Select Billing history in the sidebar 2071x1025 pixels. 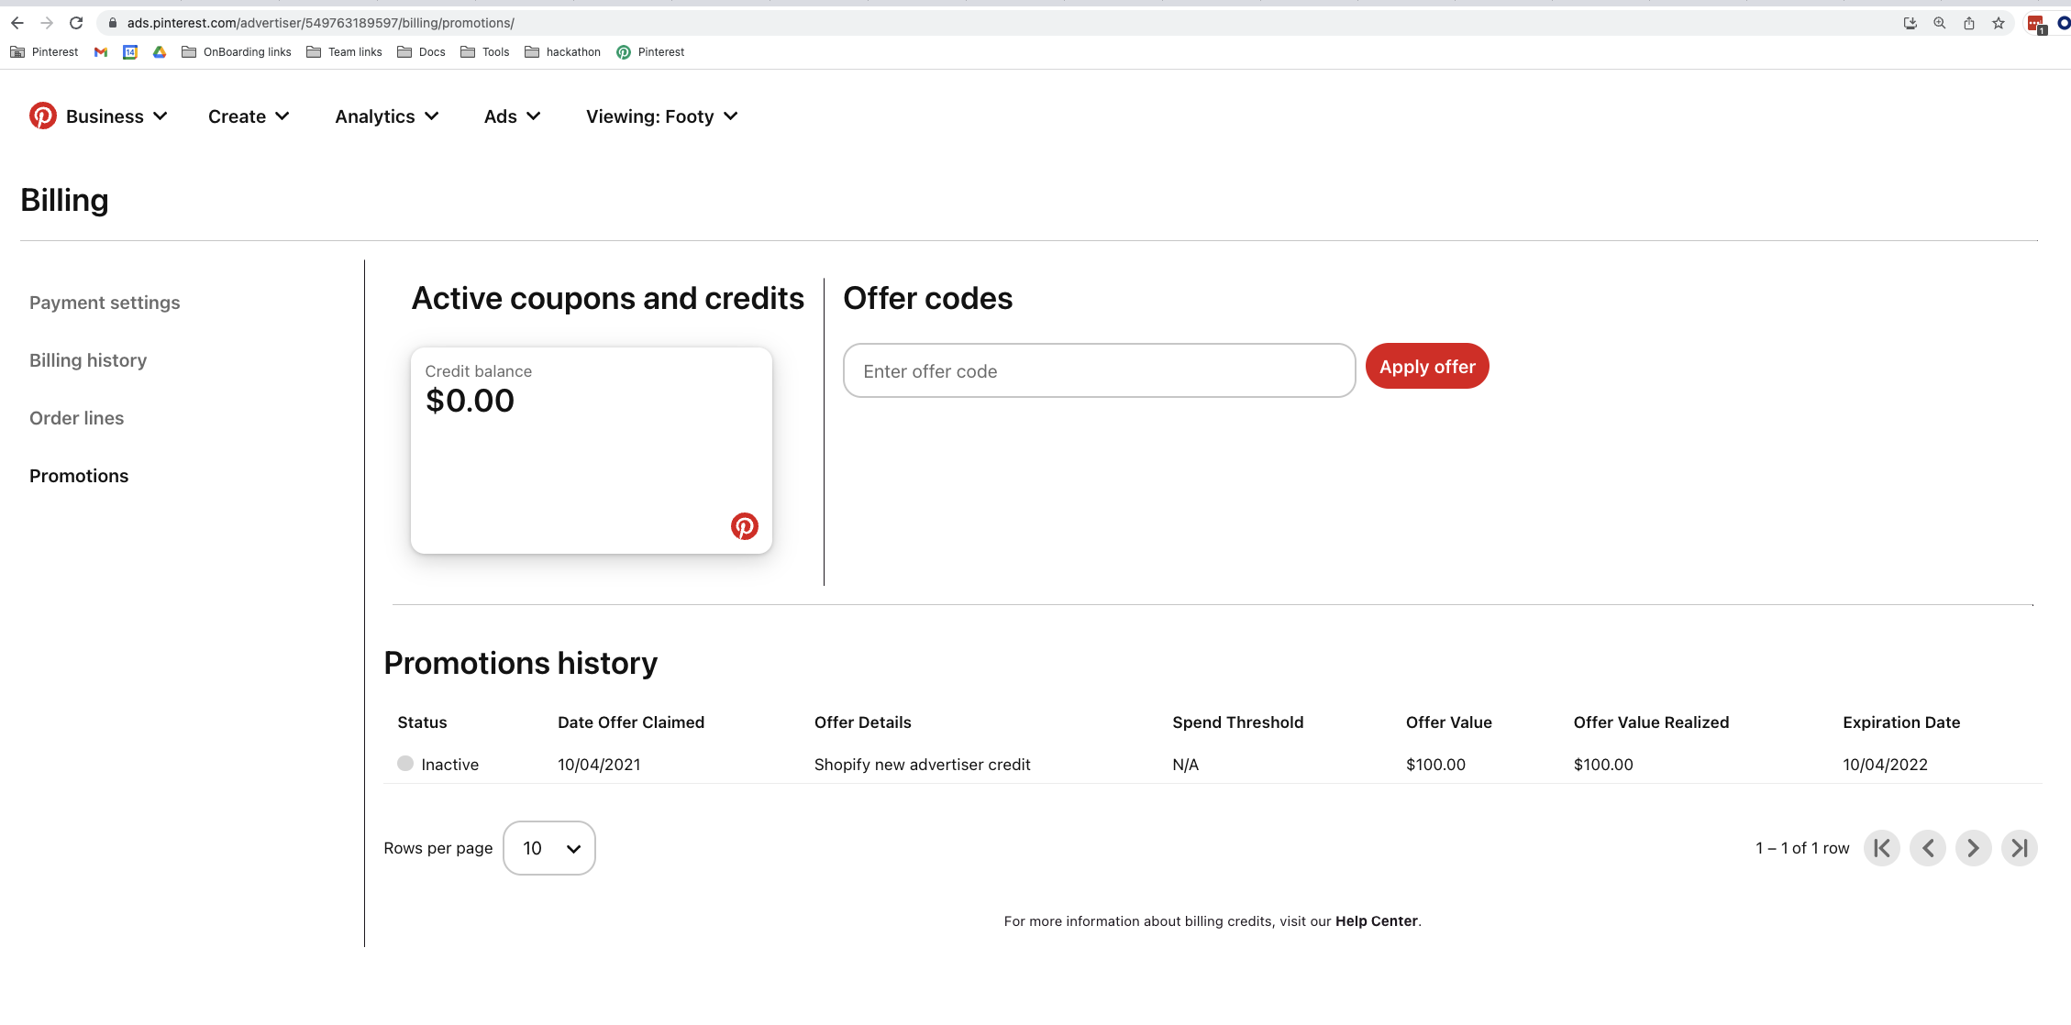click(88, 359)
